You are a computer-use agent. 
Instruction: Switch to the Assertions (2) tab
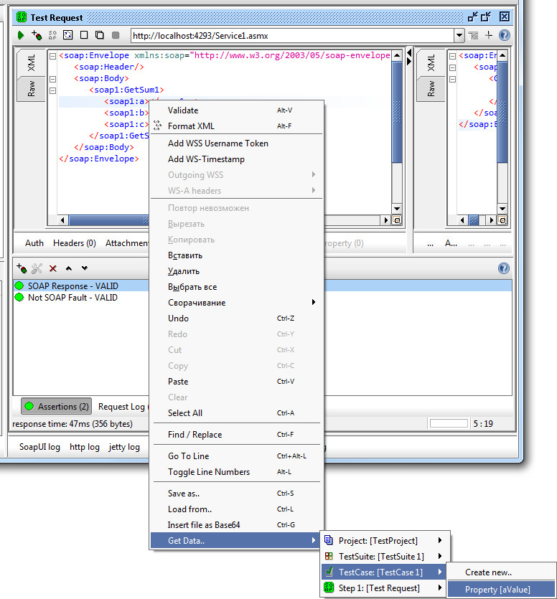tap(57, 407)
